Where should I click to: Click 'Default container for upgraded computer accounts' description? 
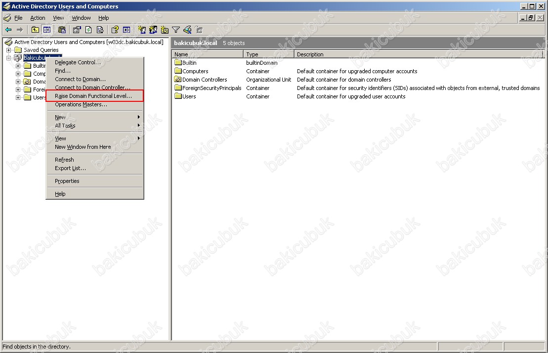click(x=357, y=71)
